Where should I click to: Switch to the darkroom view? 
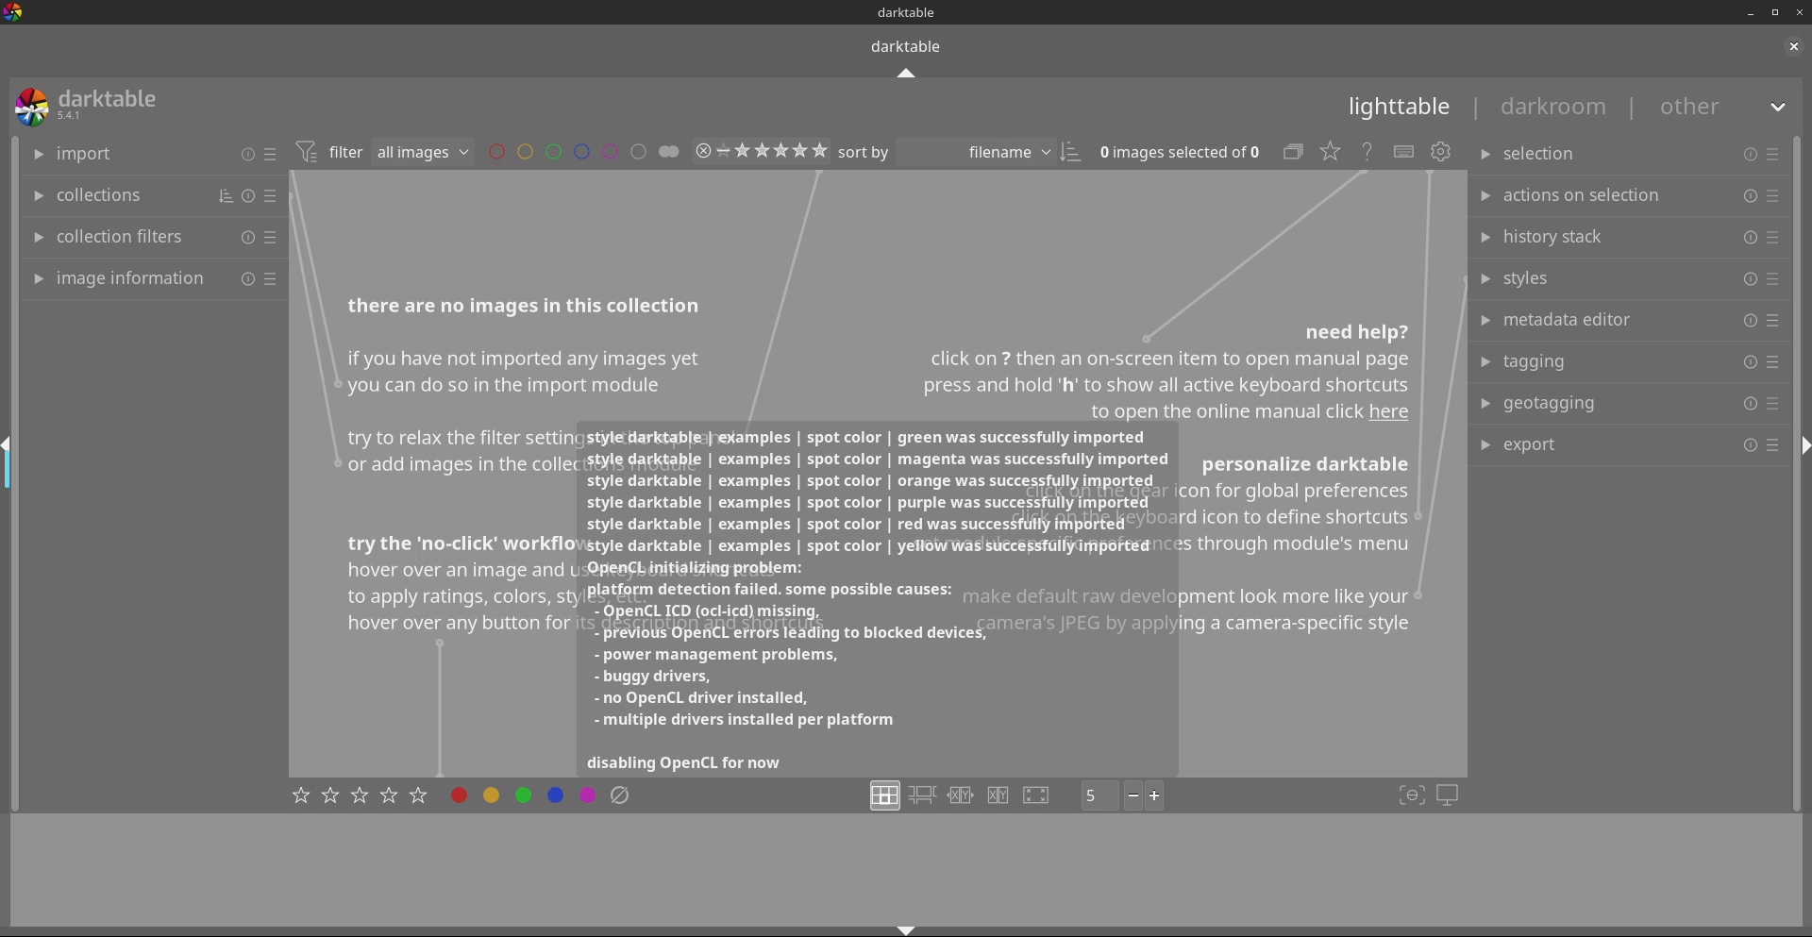pos(1552,107)
